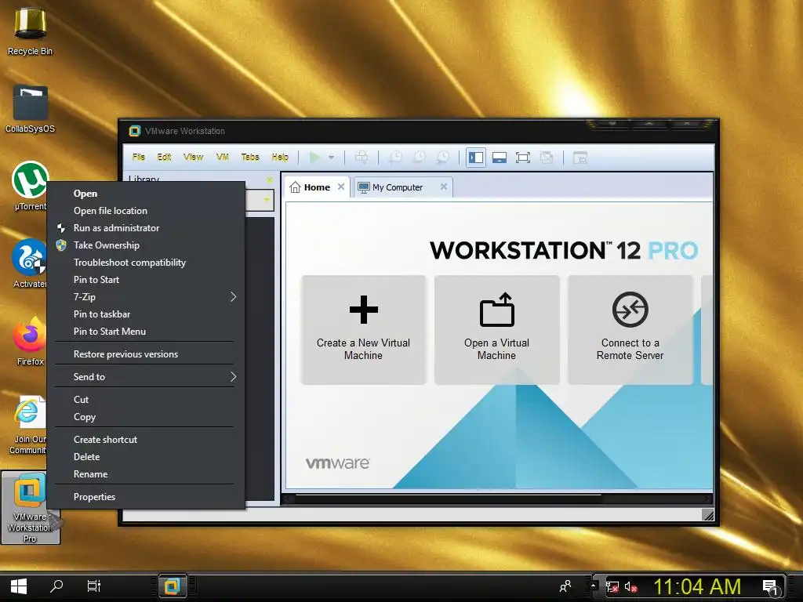The width and height of the screenshot is (803, 602).
Task: Click the CollabSysOS folder desktop icon
Action: pos(31,110)
